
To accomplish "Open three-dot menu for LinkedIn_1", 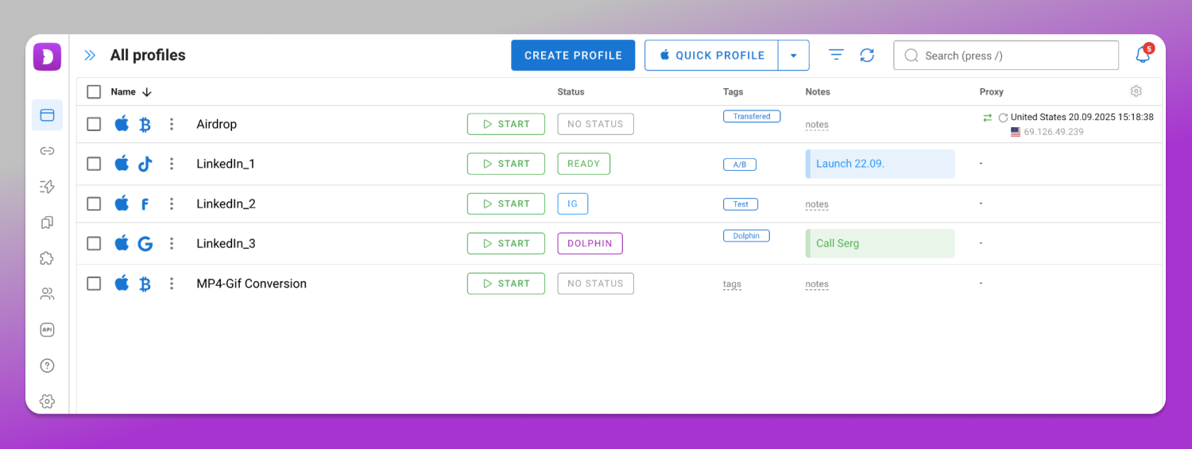I will (x=172, y=164).
